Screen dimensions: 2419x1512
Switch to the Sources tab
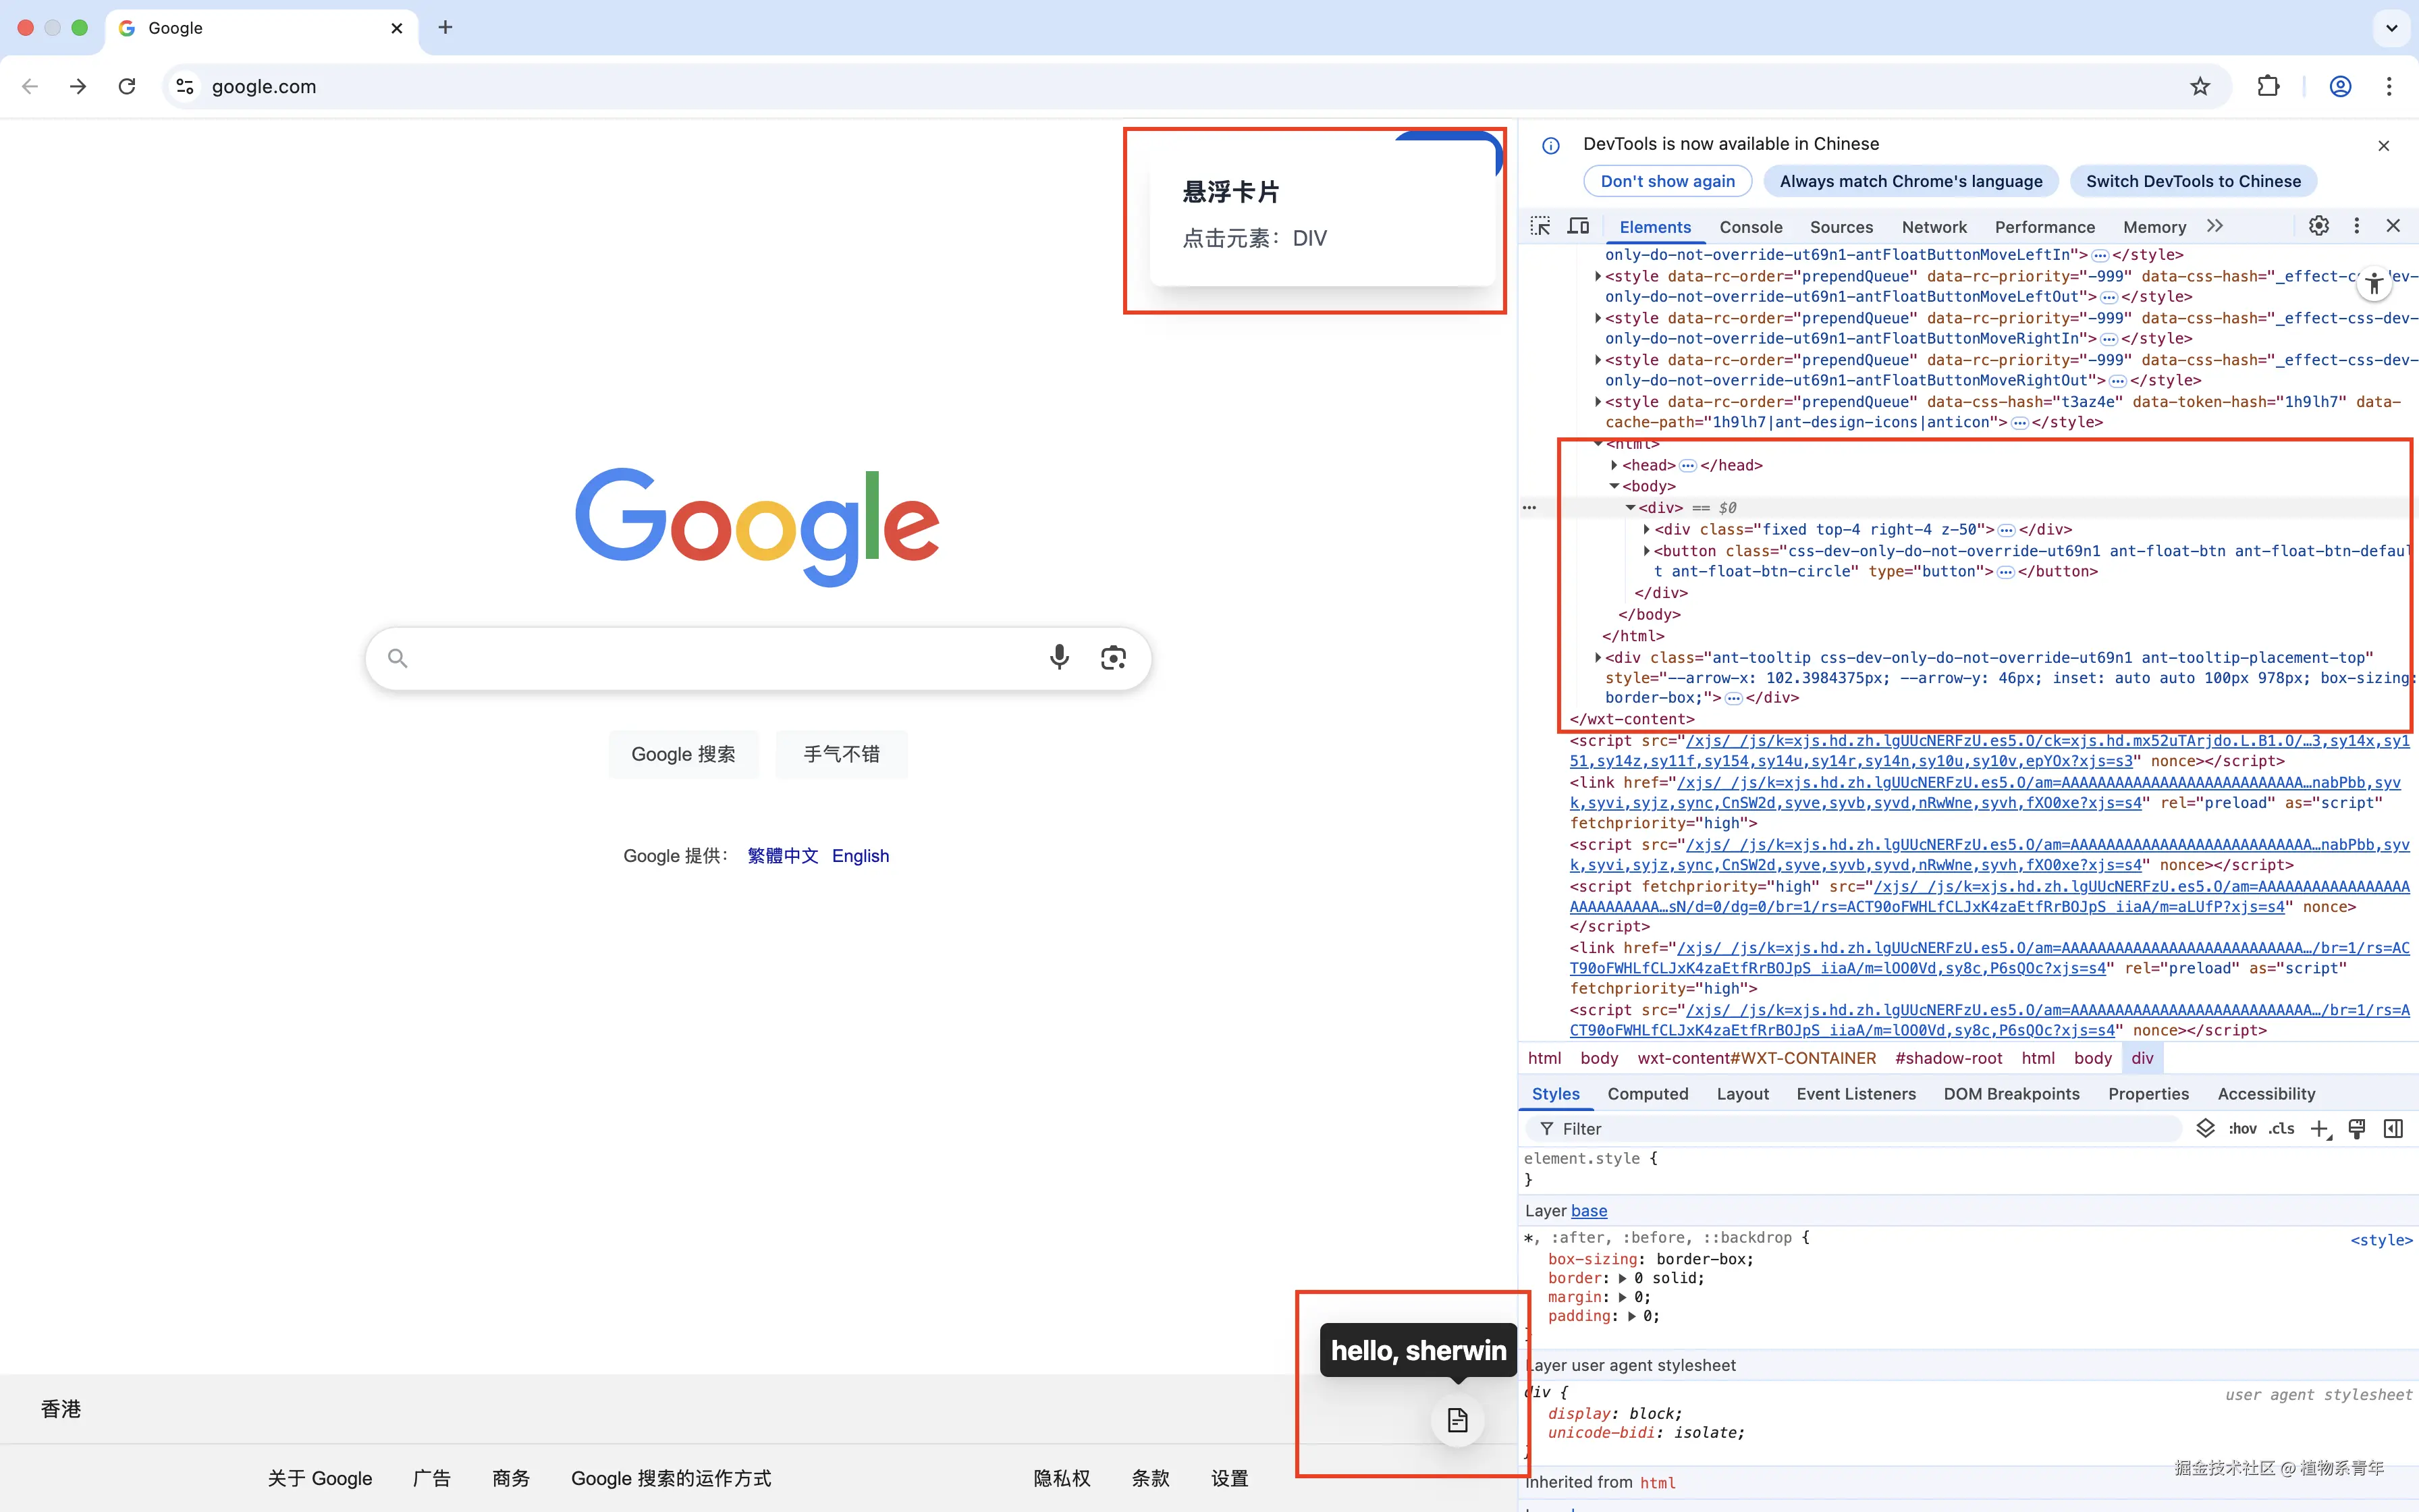point(1841,227)
